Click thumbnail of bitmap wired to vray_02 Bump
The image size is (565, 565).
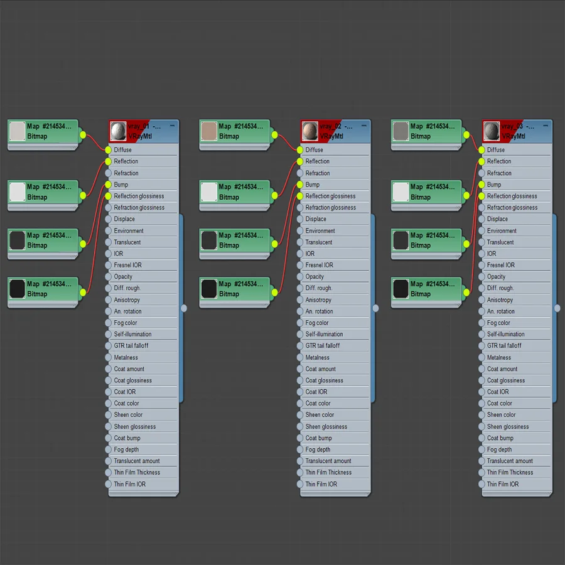(208, 240)
